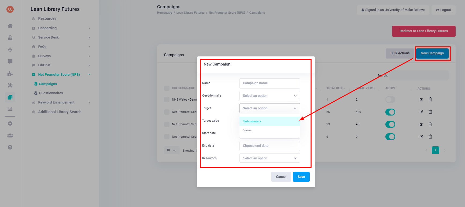This screenshot has width=465, height=207.
Task: Select the lock icon in the left sidebar
Action: tap(10, 38)
